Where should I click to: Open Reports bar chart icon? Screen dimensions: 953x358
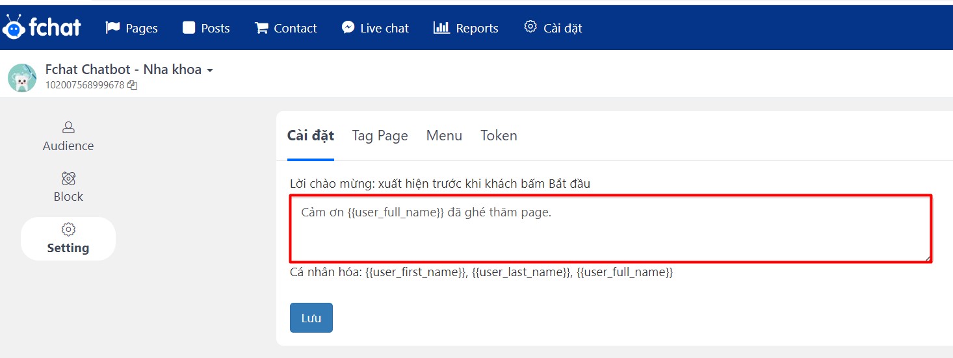point(465,28)
